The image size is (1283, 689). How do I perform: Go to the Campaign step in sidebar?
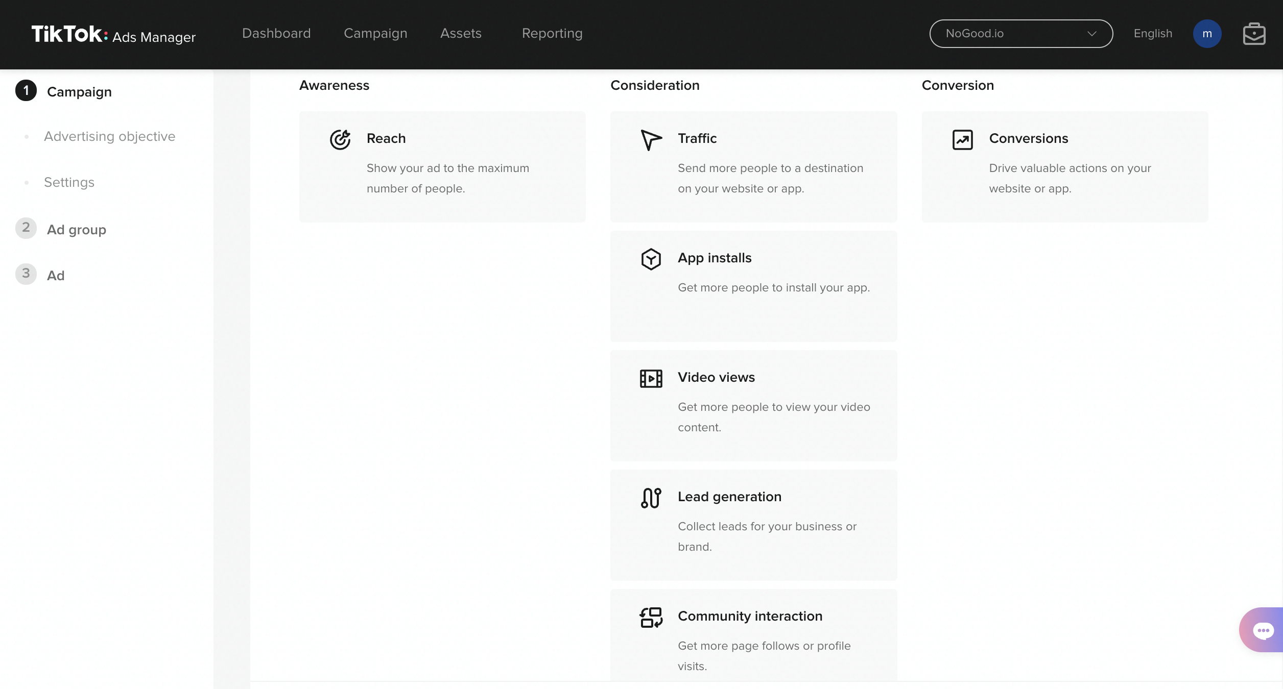click(79, 92)
